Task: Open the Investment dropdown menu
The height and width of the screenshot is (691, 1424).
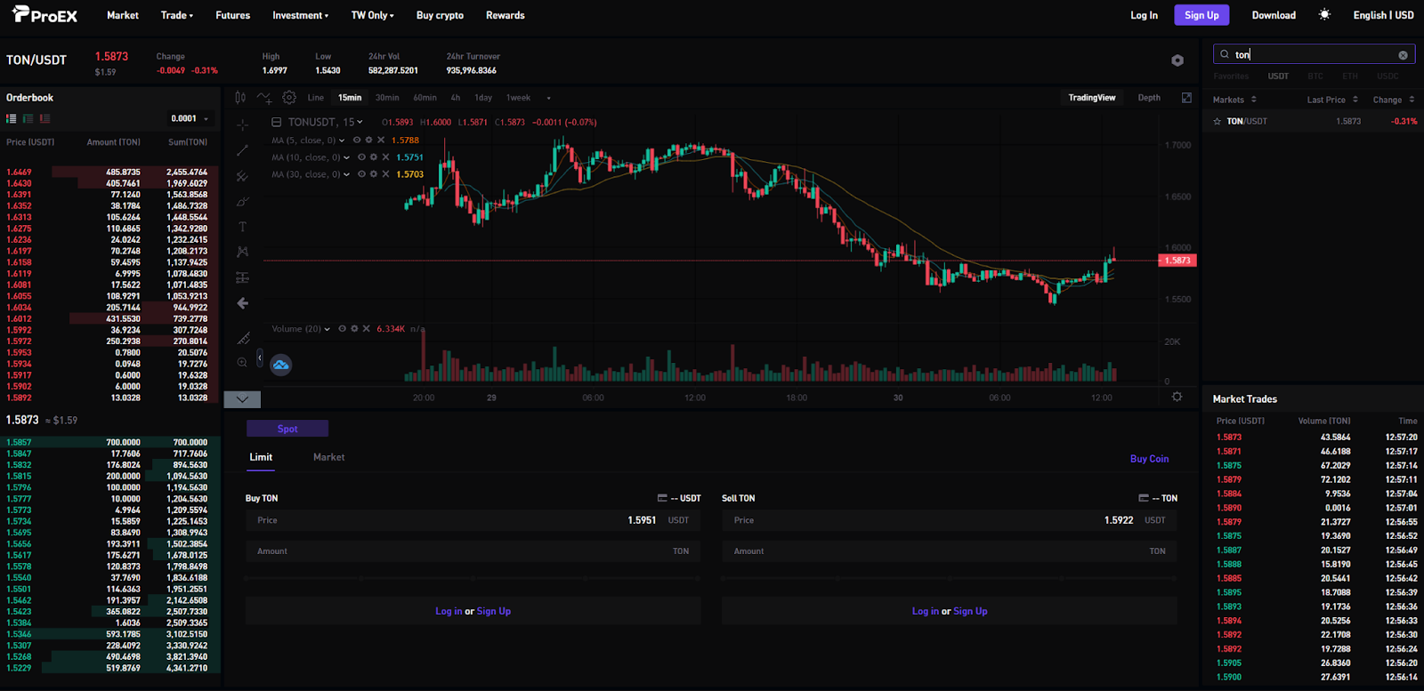Action: (x=301, y=15)
